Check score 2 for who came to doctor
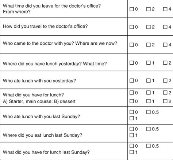Image resolution: width=173 pixels, height=160 pixels. (x=149, y=45)
